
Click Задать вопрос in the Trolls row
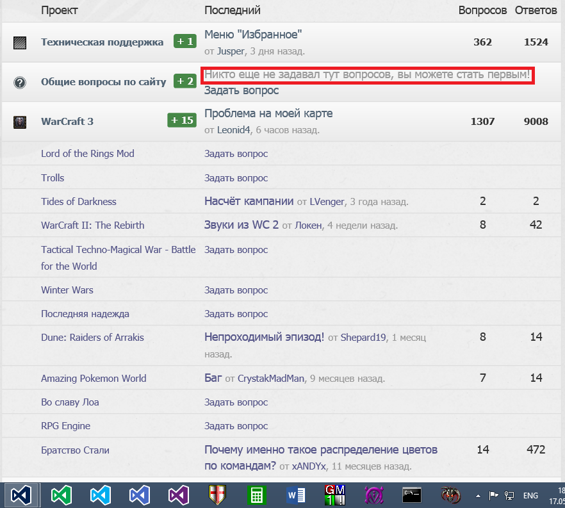pos(236,177)
